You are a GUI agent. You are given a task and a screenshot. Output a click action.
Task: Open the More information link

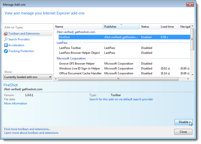[x=15, y=103]
